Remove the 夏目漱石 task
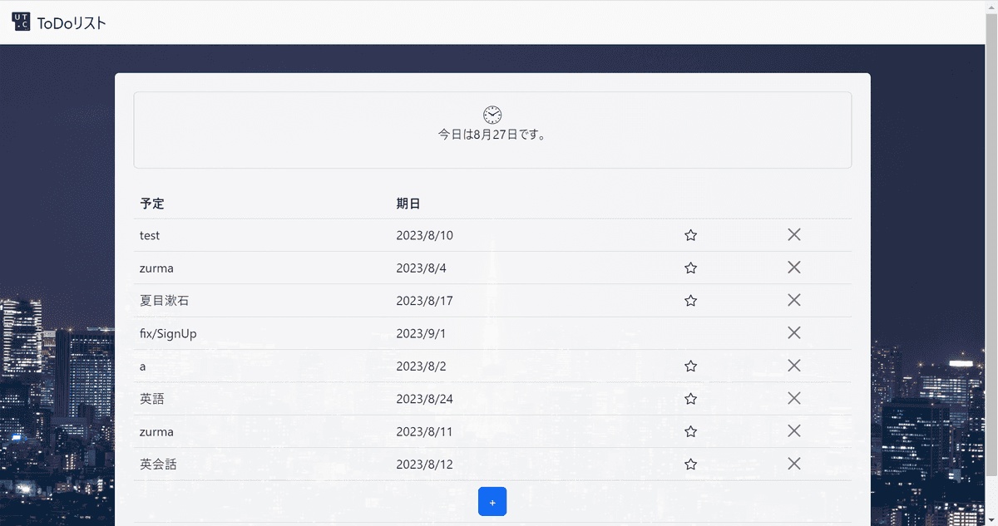 click(x=793, y=300)
